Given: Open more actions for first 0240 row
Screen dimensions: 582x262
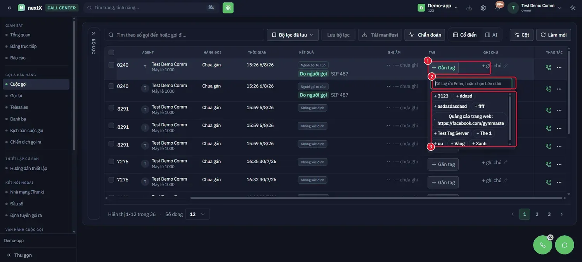Looking at the screenshot, I should pyautogui.click(x=559, y=67).
